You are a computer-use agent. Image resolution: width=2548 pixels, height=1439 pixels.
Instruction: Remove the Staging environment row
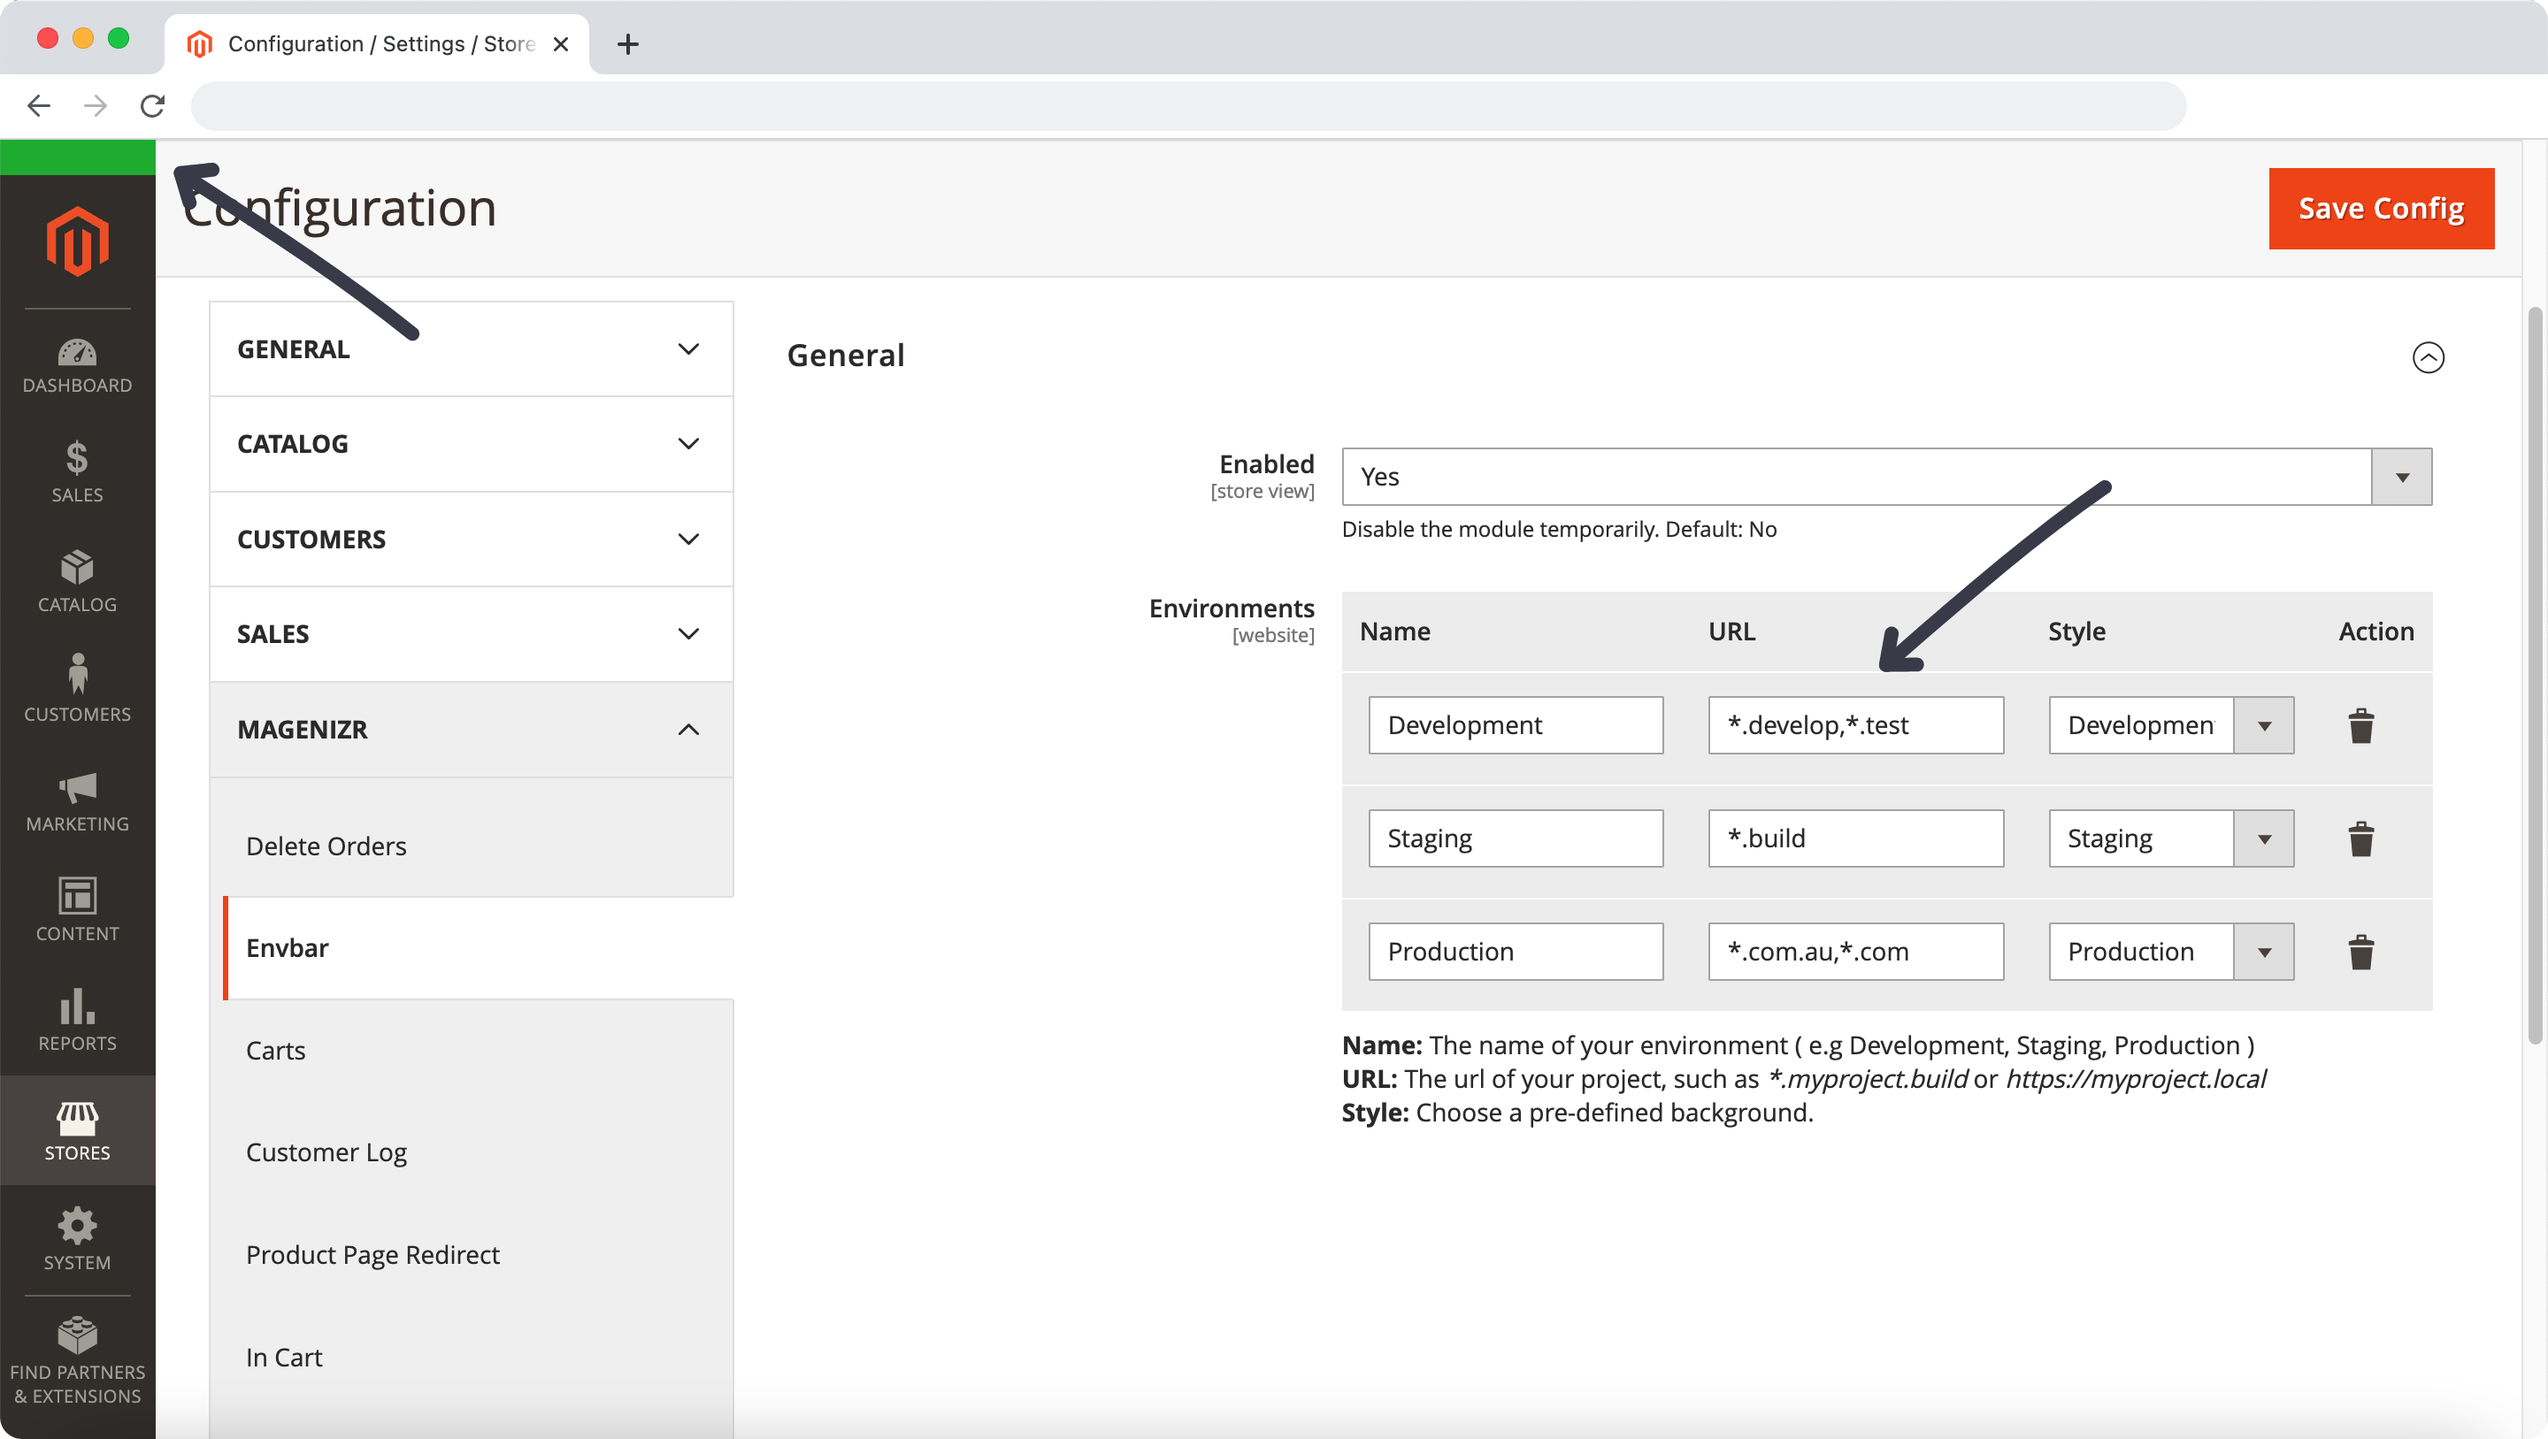2360,838
